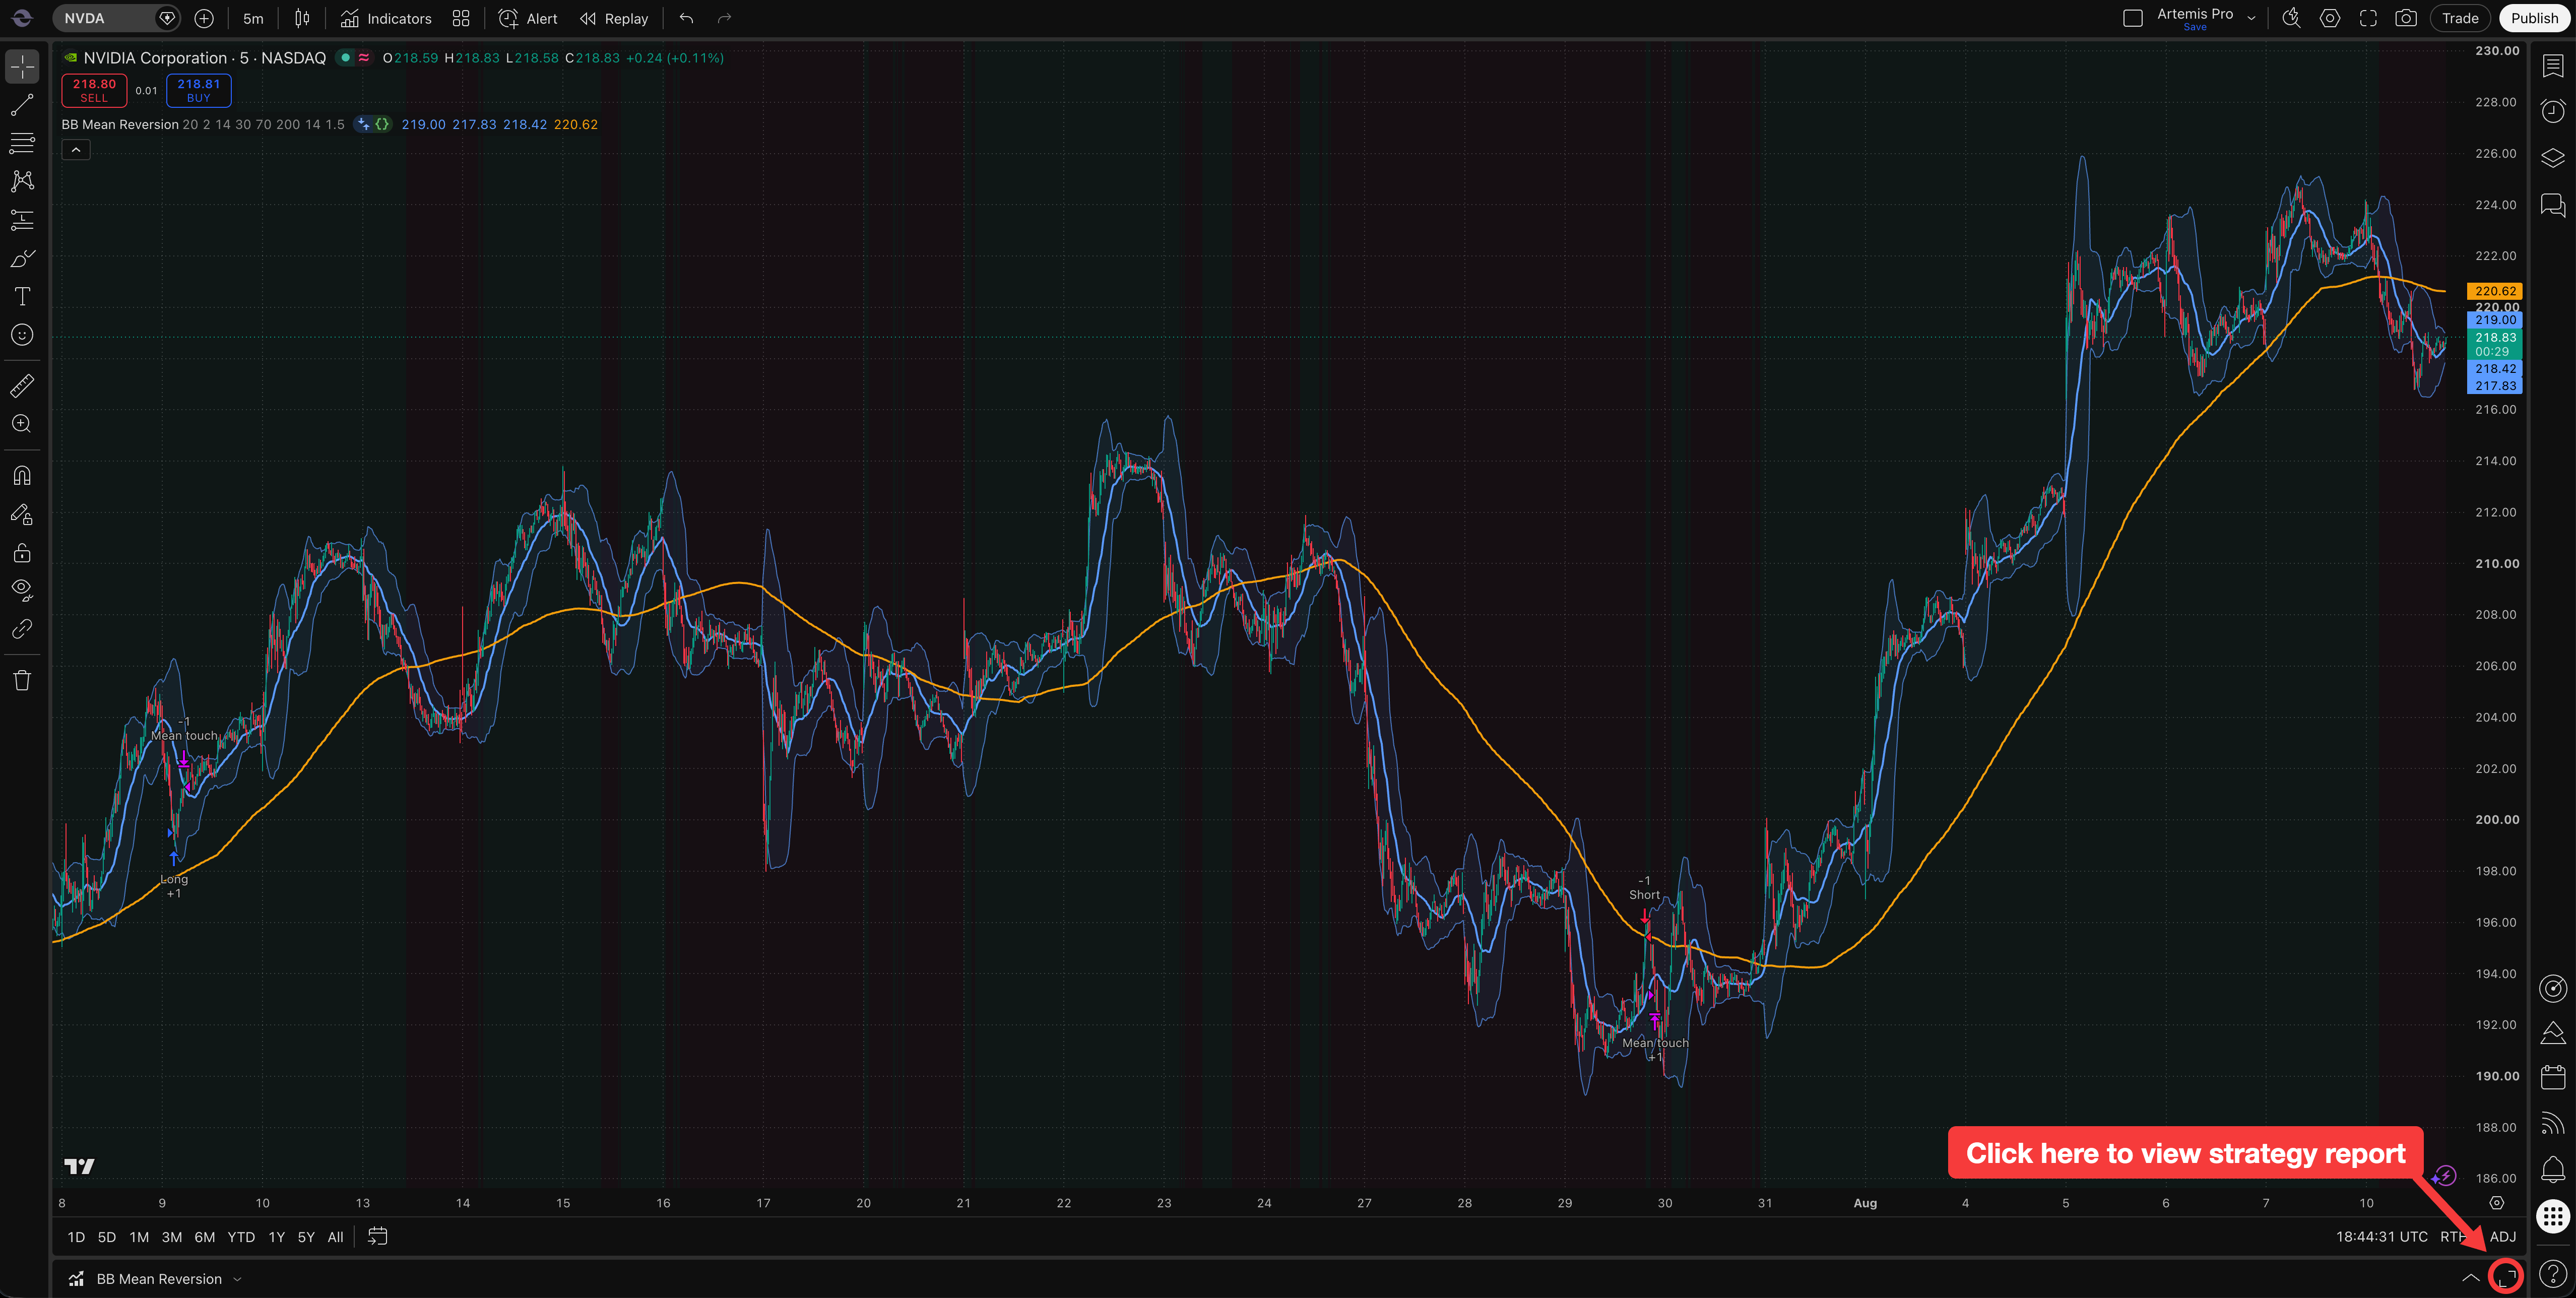Click the purple lightning icon above price axis
Viewport: 2576px width, 1298px height.
[x=2443, y=1176]
